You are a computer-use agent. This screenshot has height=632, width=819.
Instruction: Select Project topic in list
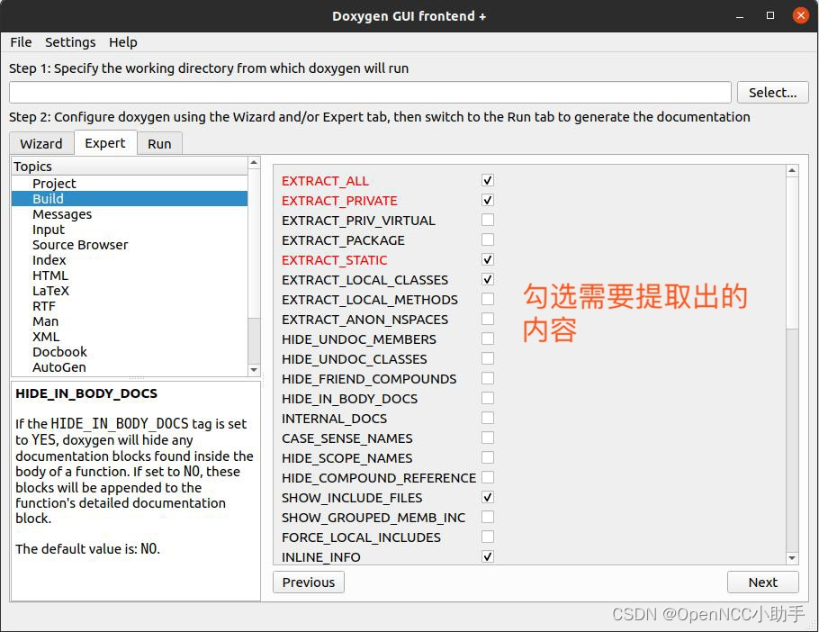pyautogui.click(x=130, y=184)
